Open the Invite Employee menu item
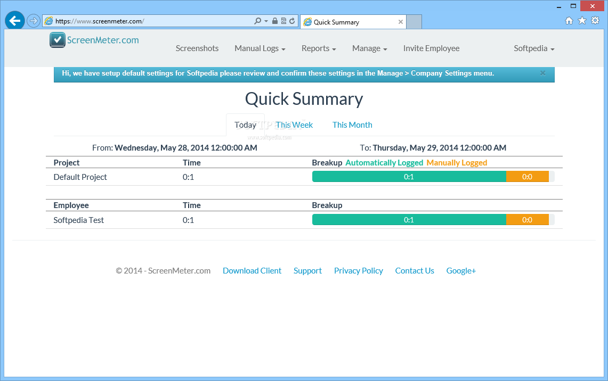The image size is (608, 381). point(431,48)
